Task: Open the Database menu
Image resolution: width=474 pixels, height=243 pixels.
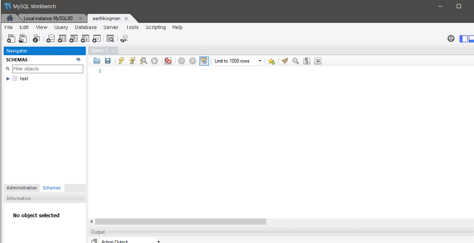Action: [x=86, y=27]
